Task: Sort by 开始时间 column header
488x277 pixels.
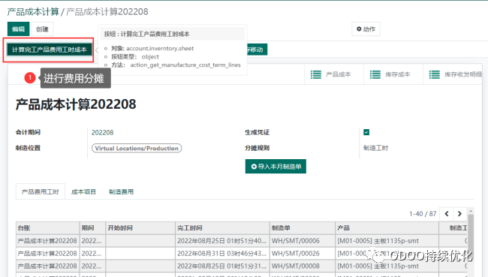Action: (x=140, y=228)
